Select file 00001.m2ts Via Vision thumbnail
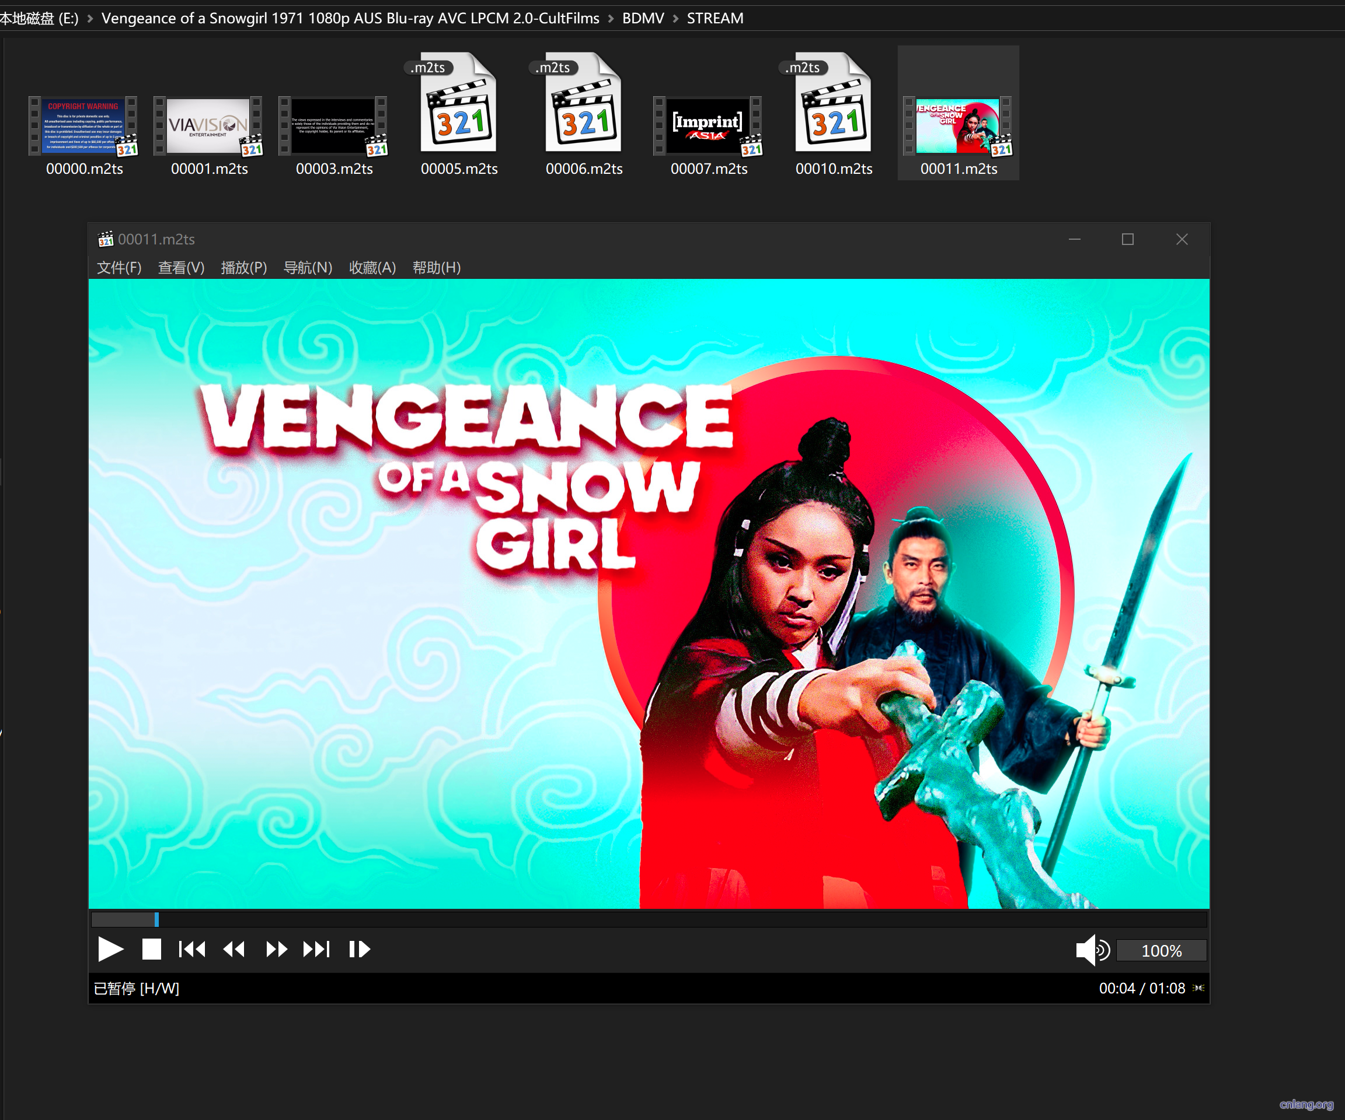This screenshot has height=1120, width=1345. [208, 126]
